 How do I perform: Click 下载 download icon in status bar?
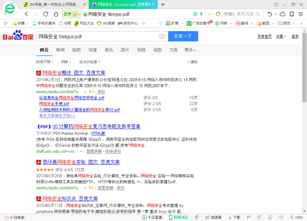(234, 217)
